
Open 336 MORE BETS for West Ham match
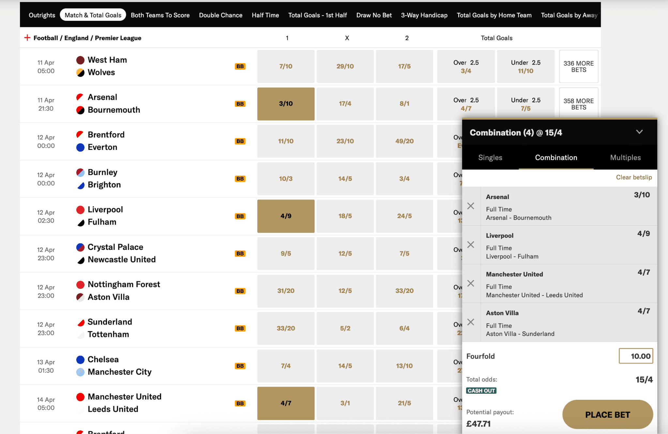(578, 66)
